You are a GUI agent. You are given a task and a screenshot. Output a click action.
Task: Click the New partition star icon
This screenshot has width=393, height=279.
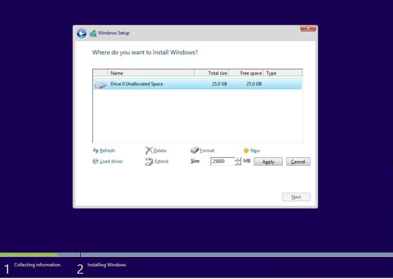(246, 150)
